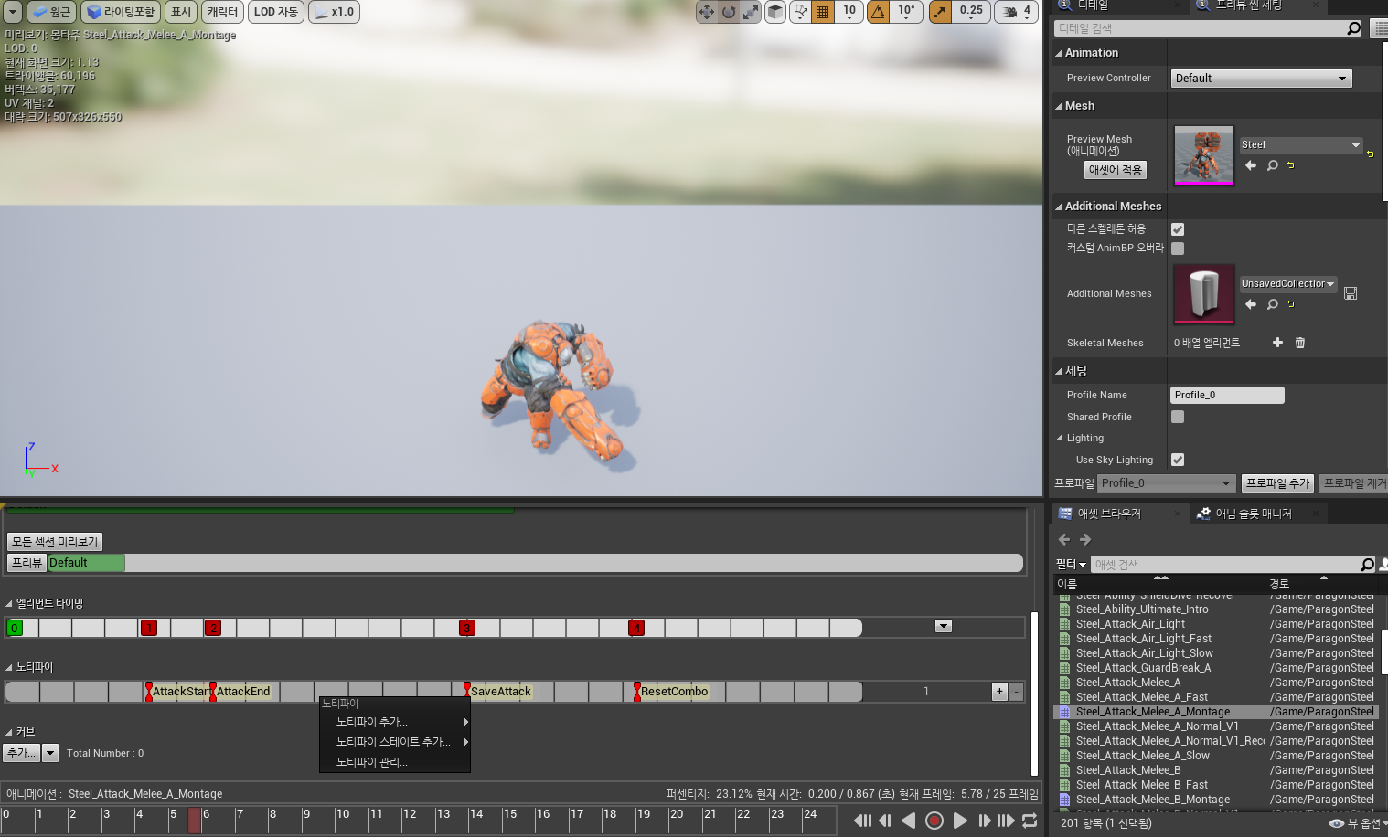Save Additional Meshes collection floppy icon

click(1351, 293)
